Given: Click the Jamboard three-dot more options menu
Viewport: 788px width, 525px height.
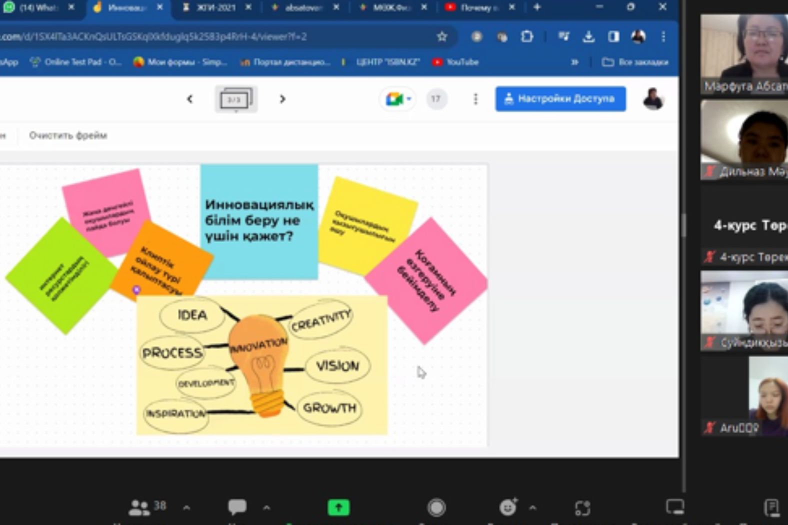Looking at the screenshot, I should click(x=475, y=99).
